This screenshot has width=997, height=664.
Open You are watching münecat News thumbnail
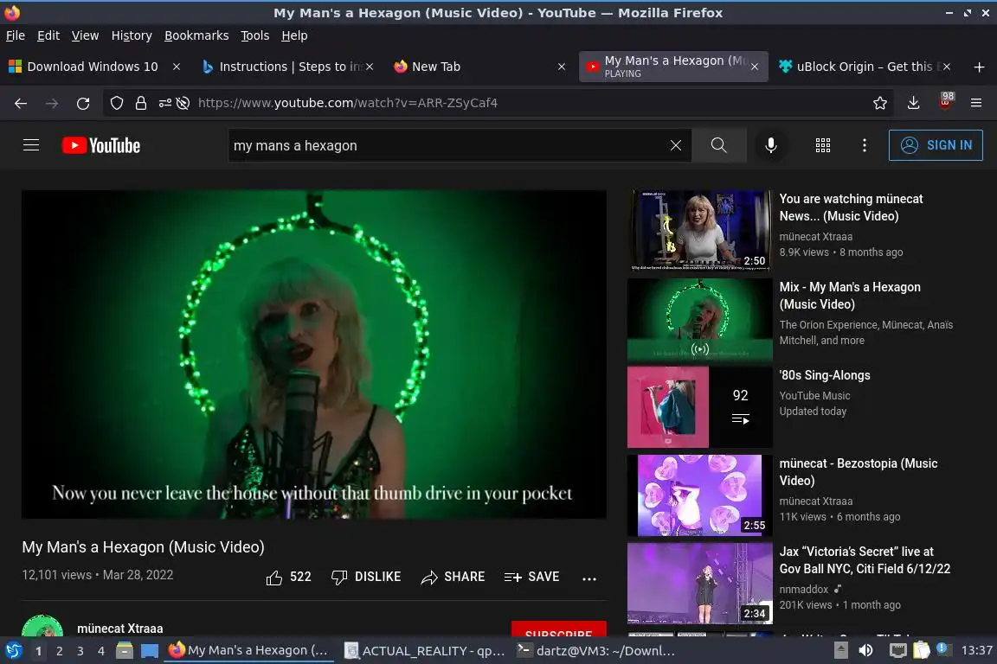point(699,231)
